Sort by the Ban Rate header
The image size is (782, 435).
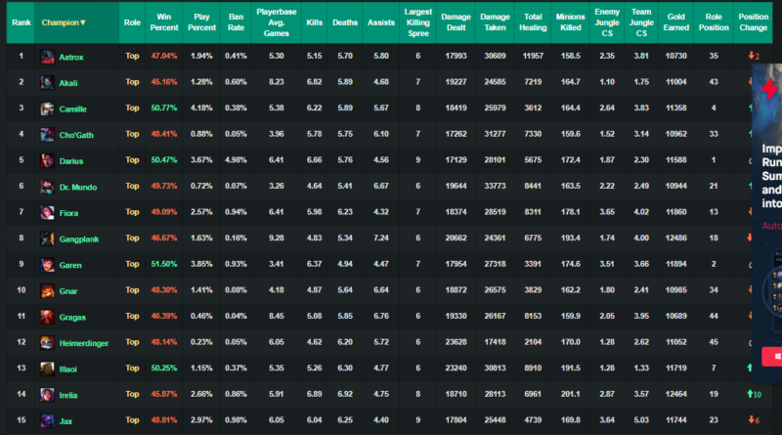pyautogui.click(x=236, y=22)
